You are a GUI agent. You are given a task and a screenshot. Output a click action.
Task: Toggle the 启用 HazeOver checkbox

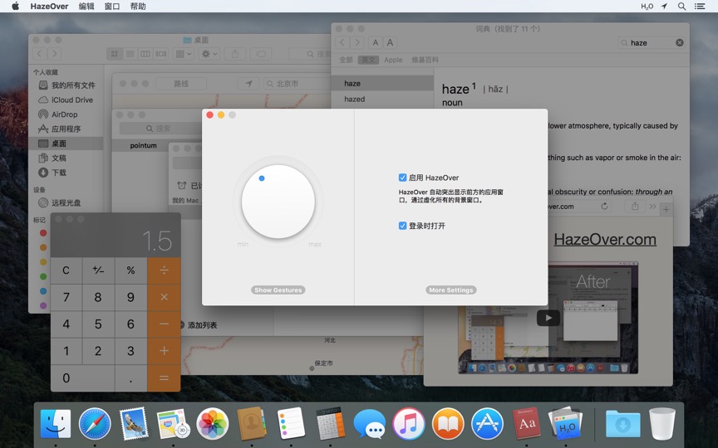click(x=402, y=178)
